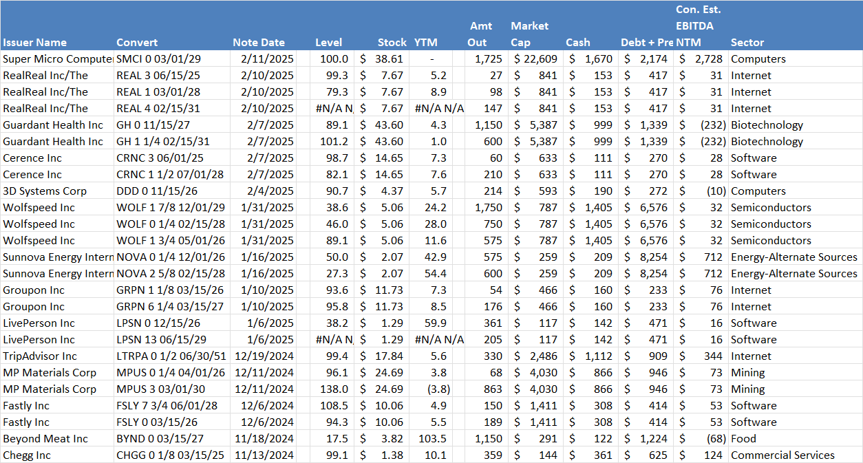
Task: Click the REAL 1 03/01/28 cell
Action: [171, 92]
